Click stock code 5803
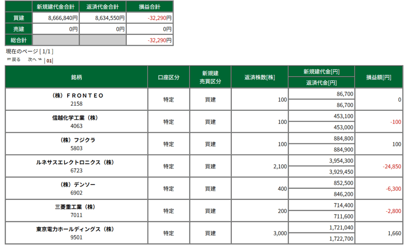407x245 pixels. (76, 148)
